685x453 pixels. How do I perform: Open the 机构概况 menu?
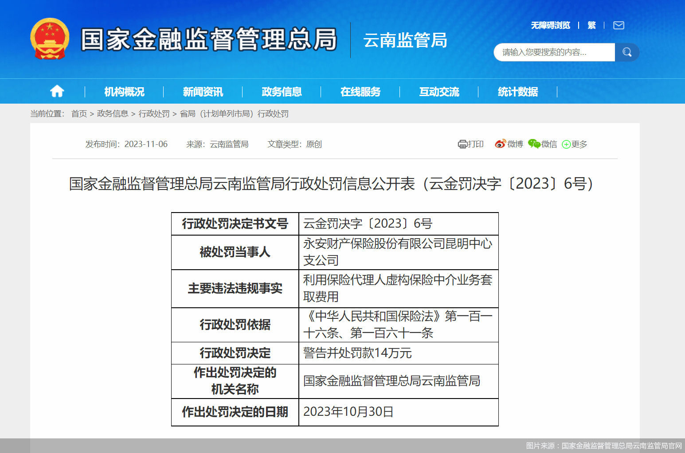124,92
